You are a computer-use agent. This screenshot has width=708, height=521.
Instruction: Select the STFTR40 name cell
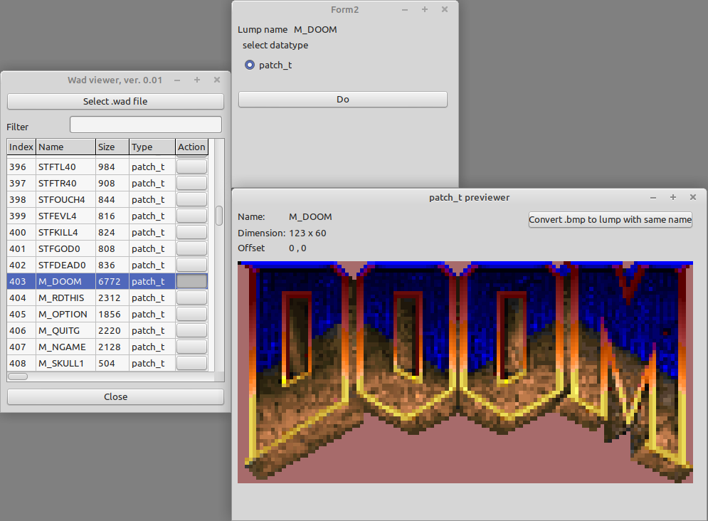click(66, 183)
